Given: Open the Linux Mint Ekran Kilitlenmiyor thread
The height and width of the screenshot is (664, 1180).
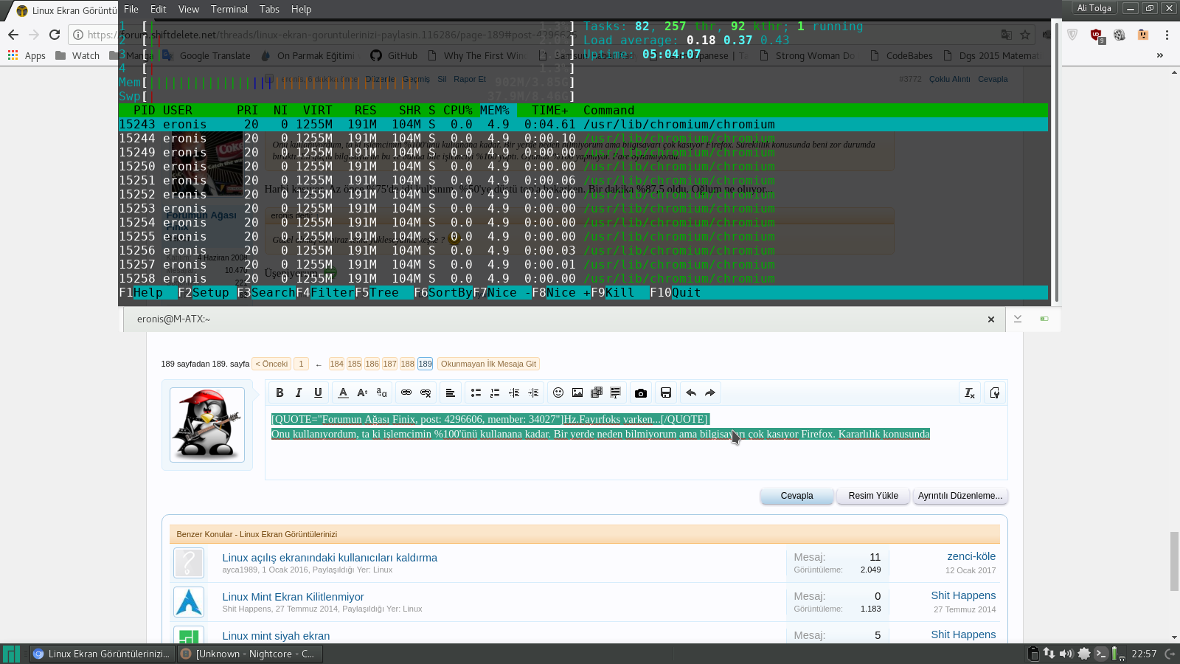Looking at the screenshot, I should click(x=293, y=597).
